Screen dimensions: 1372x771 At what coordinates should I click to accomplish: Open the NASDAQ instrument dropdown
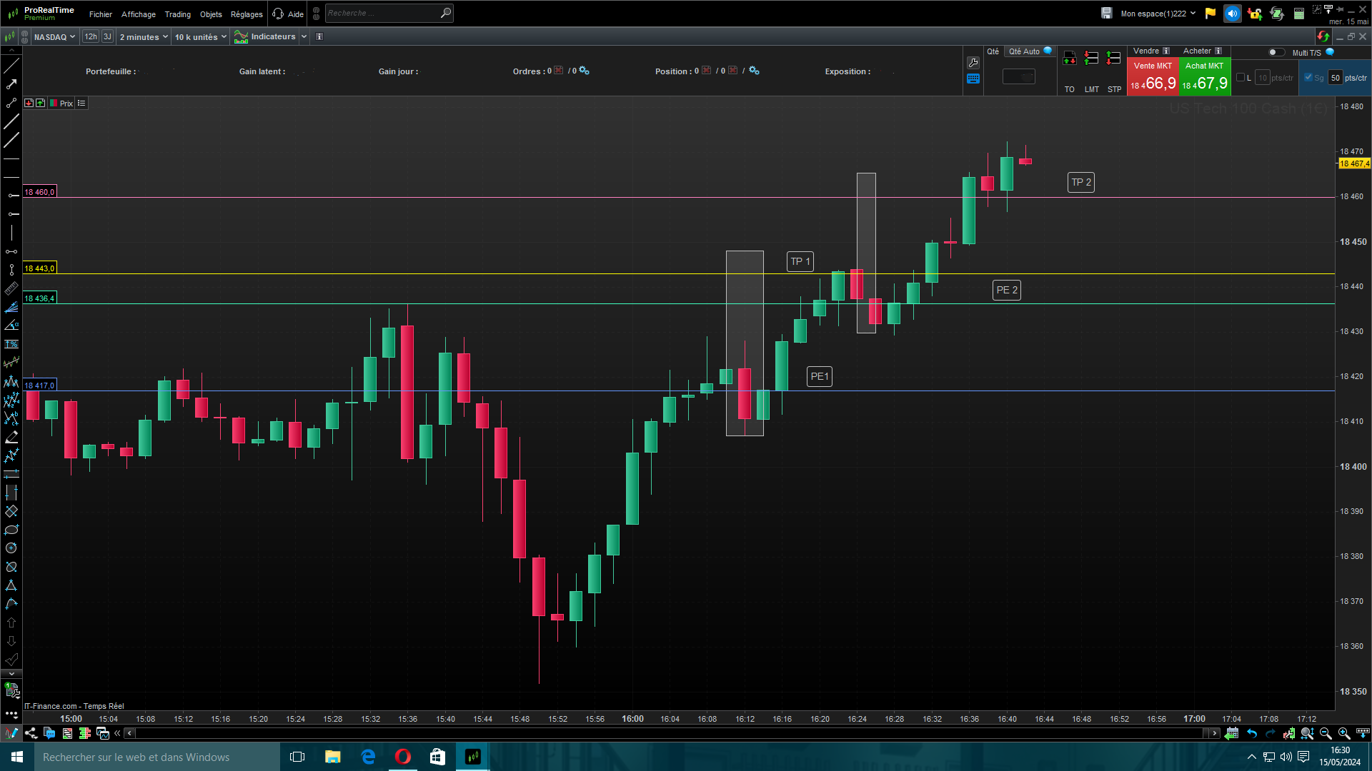pos(54,37)
